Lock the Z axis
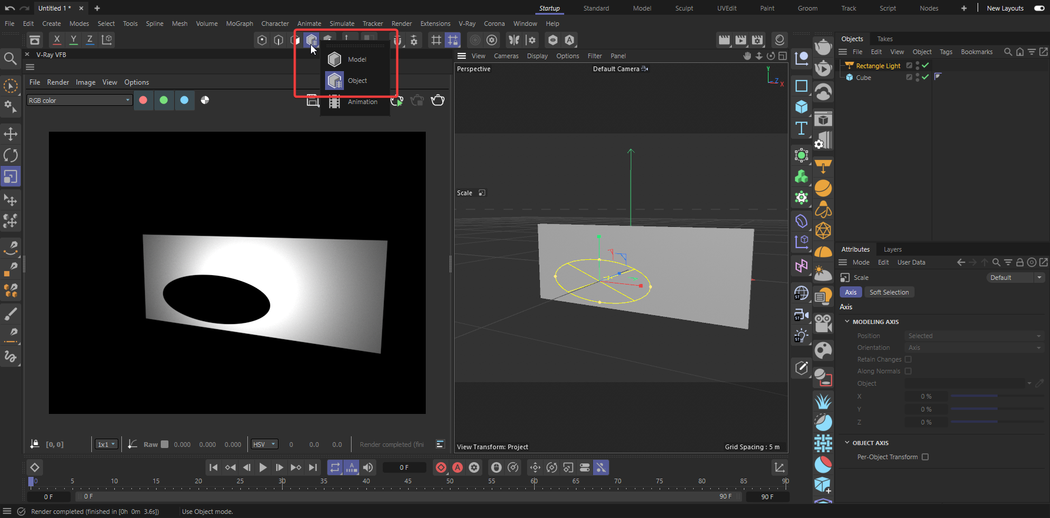The height and width of the screenshot is (518, 1050). pos(90,39)
